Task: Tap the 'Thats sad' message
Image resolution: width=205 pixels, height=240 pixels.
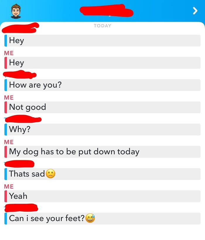Action: (x=102, y=174)
